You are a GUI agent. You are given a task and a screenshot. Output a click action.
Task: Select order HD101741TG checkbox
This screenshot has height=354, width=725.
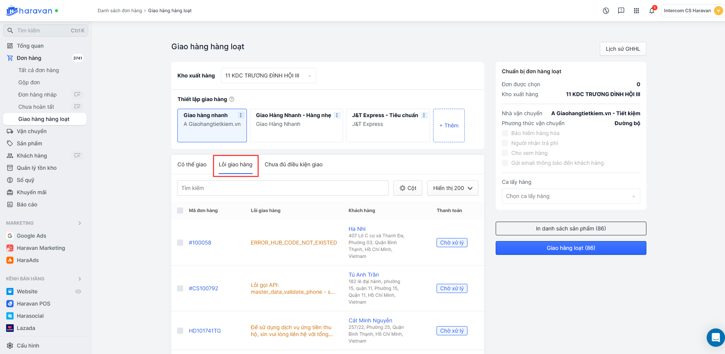point(180,331)
